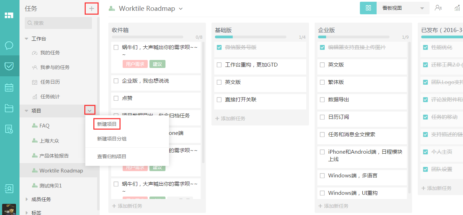Click the 搜索 search input field
The width and height of the screenshot is (463, 215).
(58, 23)
